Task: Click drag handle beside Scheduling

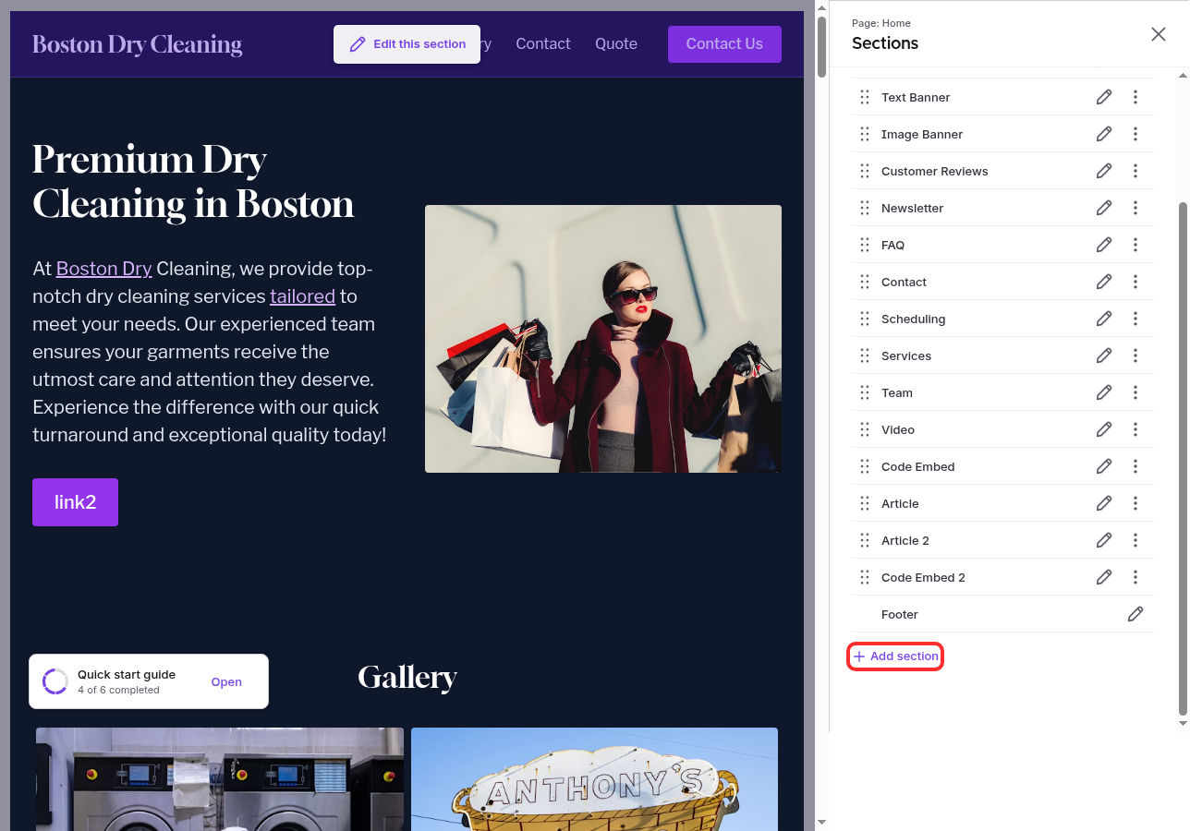Action: point(865,319)
